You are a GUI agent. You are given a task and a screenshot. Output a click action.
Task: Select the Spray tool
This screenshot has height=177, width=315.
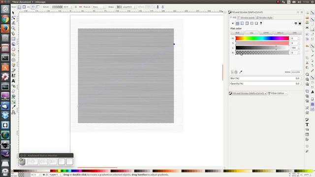[13, 86]
